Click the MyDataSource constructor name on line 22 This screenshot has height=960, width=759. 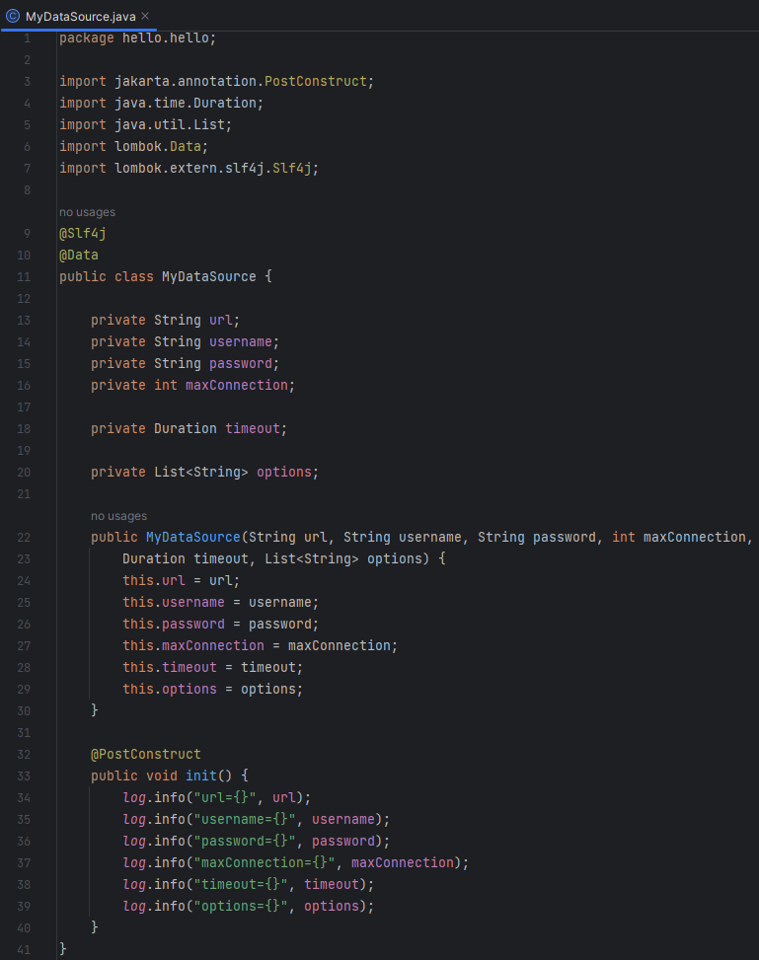tap(193, 537)
